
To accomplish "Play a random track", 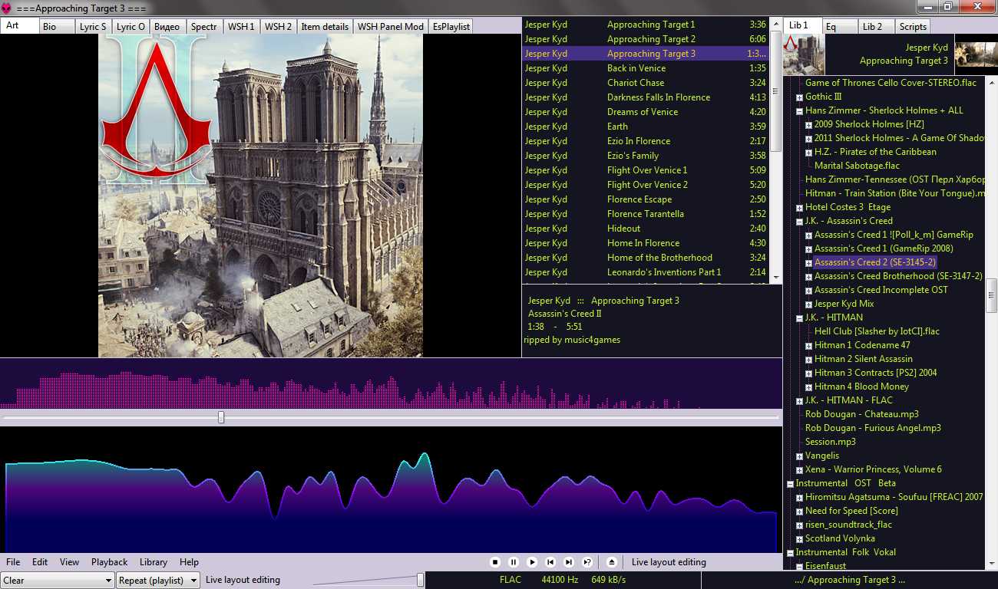I will [587, 562].
